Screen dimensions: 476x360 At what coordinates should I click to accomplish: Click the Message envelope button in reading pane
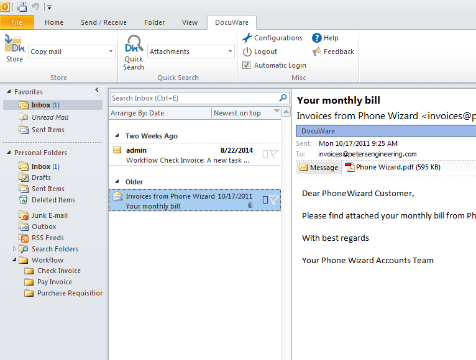click(x=319, y=168)
